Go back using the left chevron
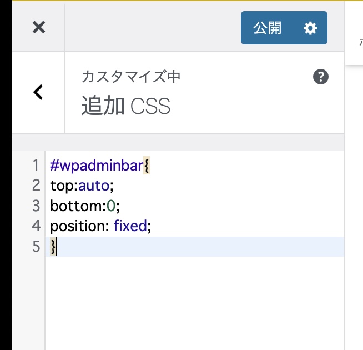Image resolution: width=363 pixels, height=350 pixels. 38,92
